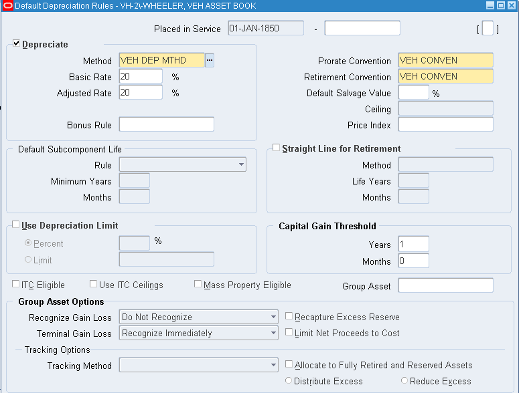Click the Basic Rate input field
Image resolution: width=519 pixels, height=393 pixels.
point(141,76)
